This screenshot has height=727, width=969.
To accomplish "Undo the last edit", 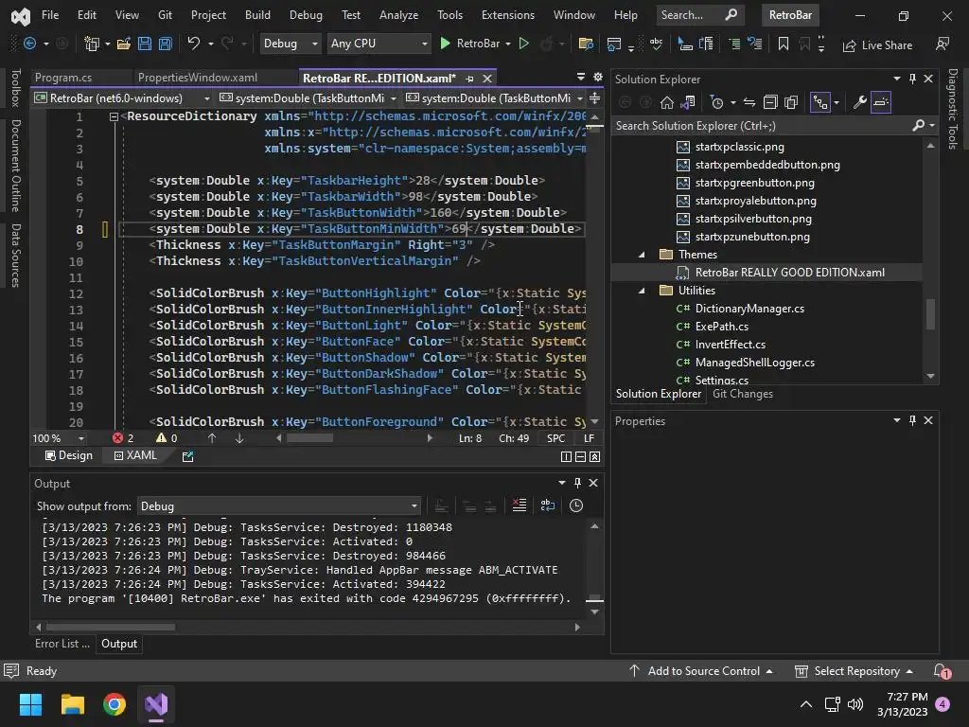I will click(193, 44).
